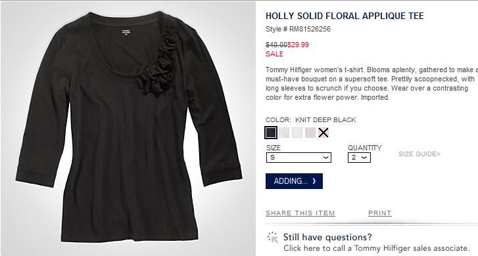Image resolution: width=478 pixels, height=256 pixels.
Task: Click the neck label inside the shirt
Action: pyautogui.click(x=126, y=32)
